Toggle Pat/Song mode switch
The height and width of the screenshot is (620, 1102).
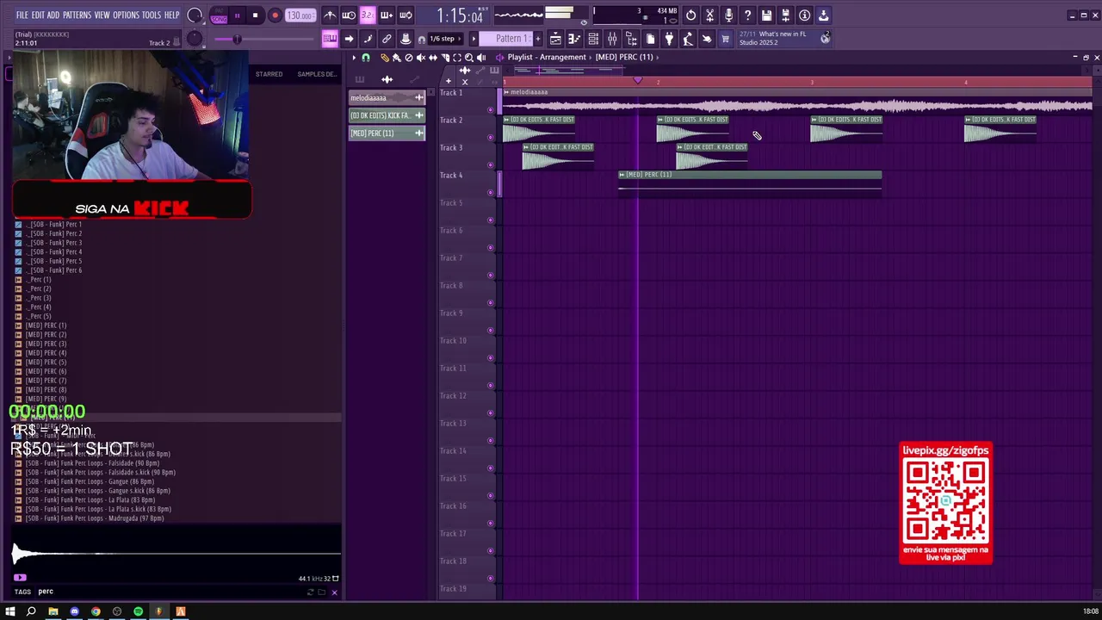(219, 15)
